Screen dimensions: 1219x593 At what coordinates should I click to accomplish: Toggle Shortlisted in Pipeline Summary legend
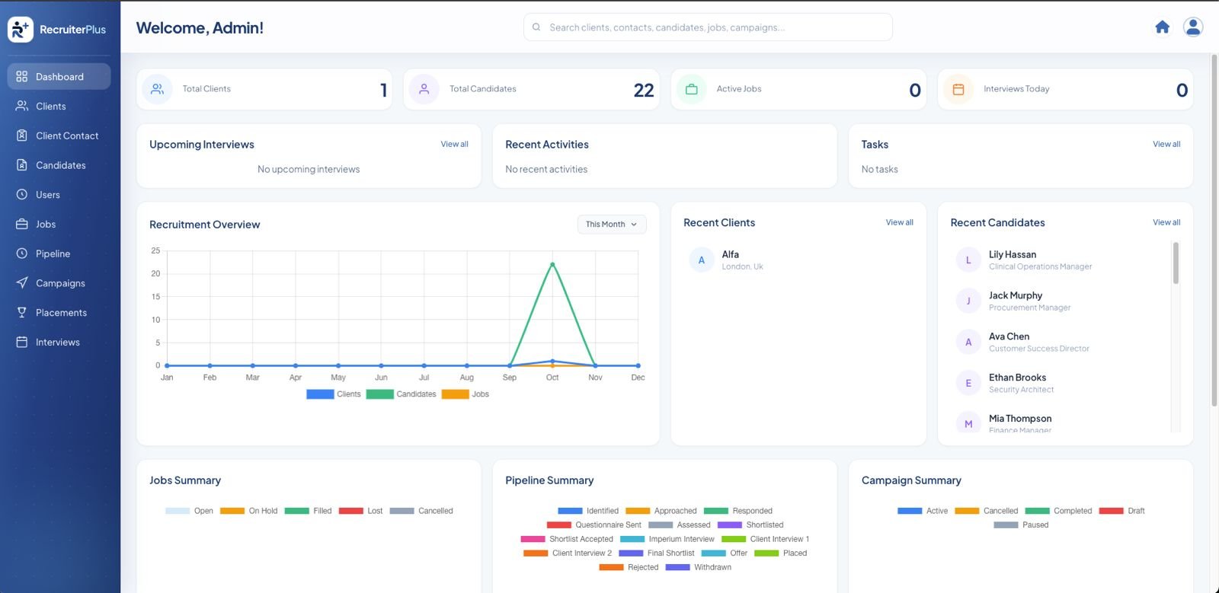(x=750, y=525)
